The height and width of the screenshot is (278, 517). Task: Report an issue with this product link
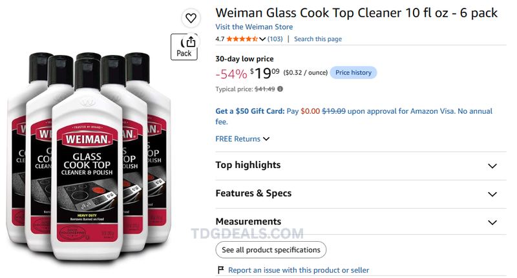[299, 270]
